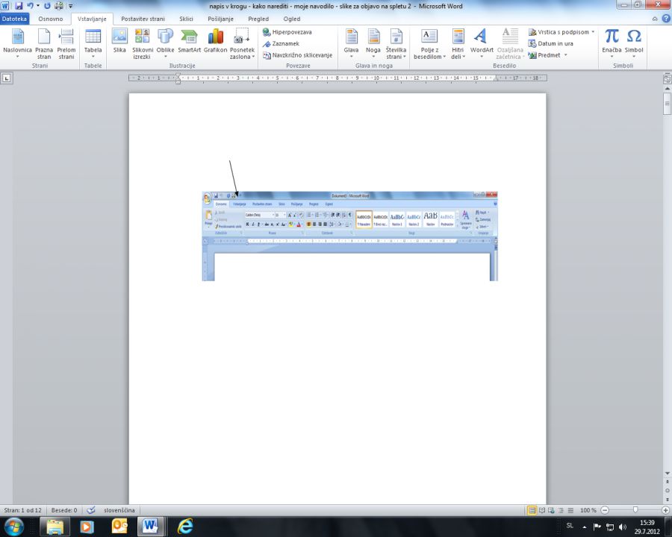This screenshot has height=537, width=672.
Task: Open Internet Explorer from taskbar
Action: 185,527
